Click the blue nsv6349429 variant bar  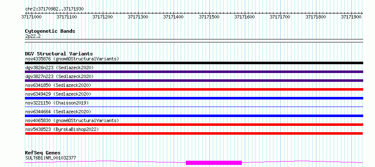coord(194,98)
